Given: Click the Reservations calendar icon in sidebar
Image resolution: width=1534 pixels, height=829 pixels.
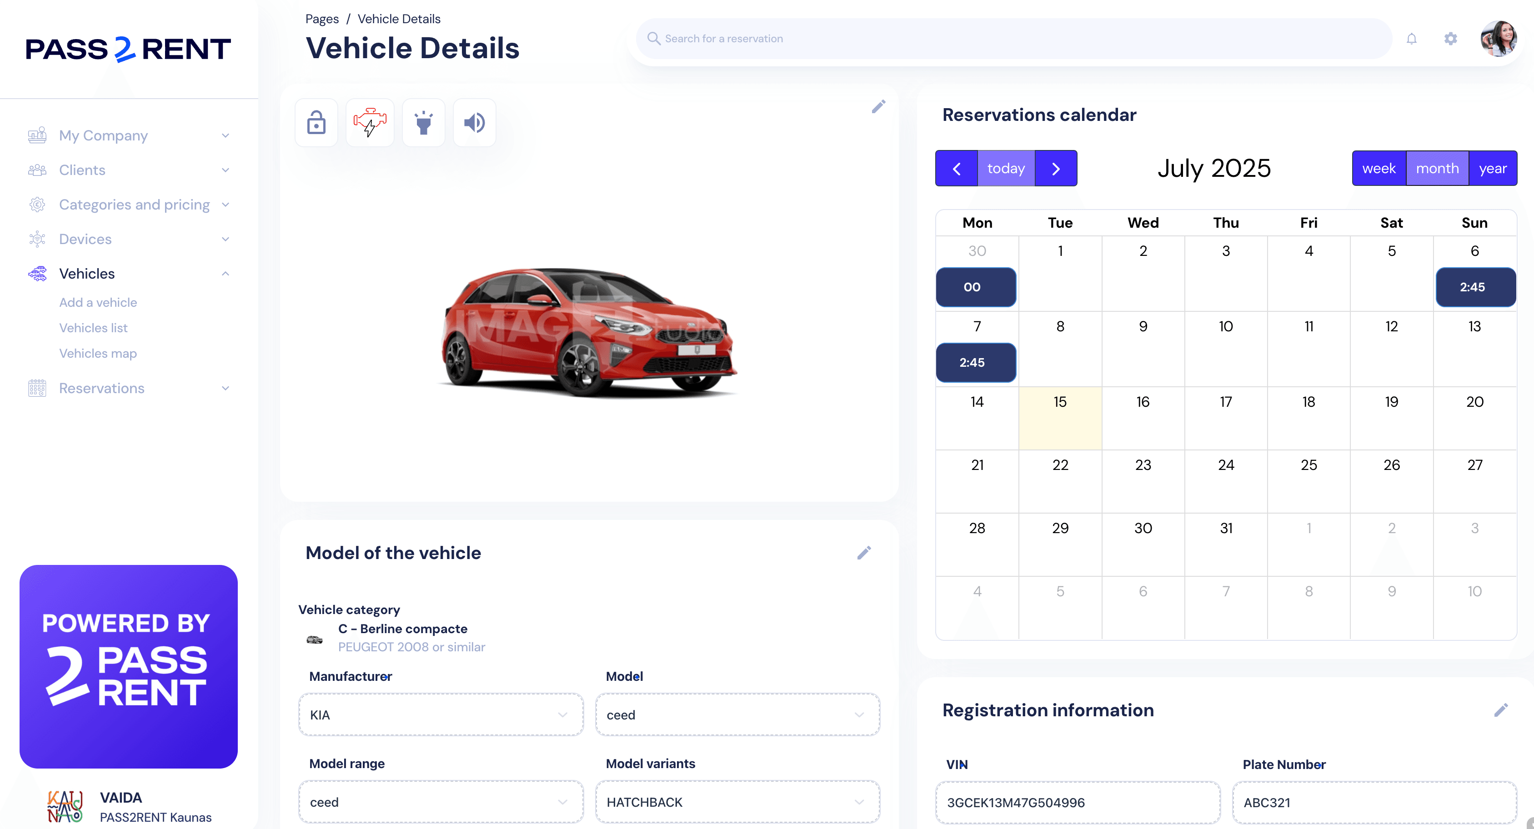Looking at the screenshot, I should click(x=37, y=388).
